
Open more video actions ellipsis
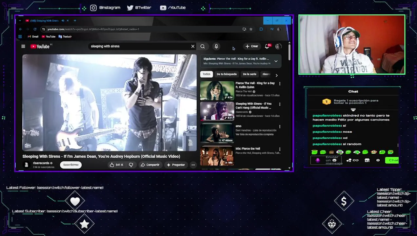click(193, 165)
